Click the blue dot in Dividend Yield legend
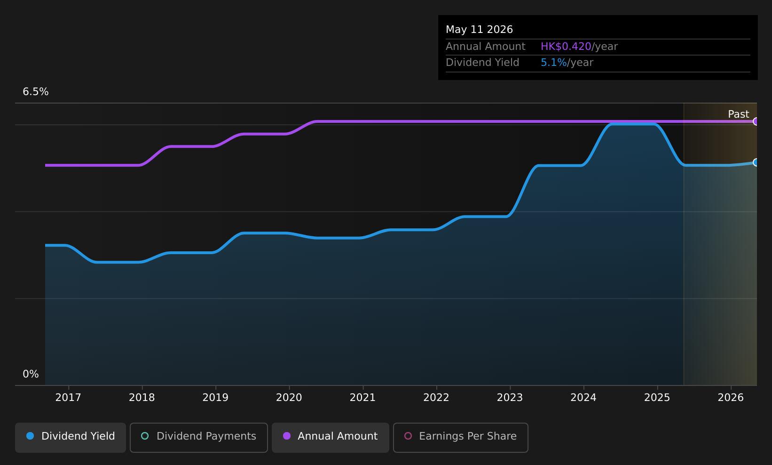 coord(30,436)
